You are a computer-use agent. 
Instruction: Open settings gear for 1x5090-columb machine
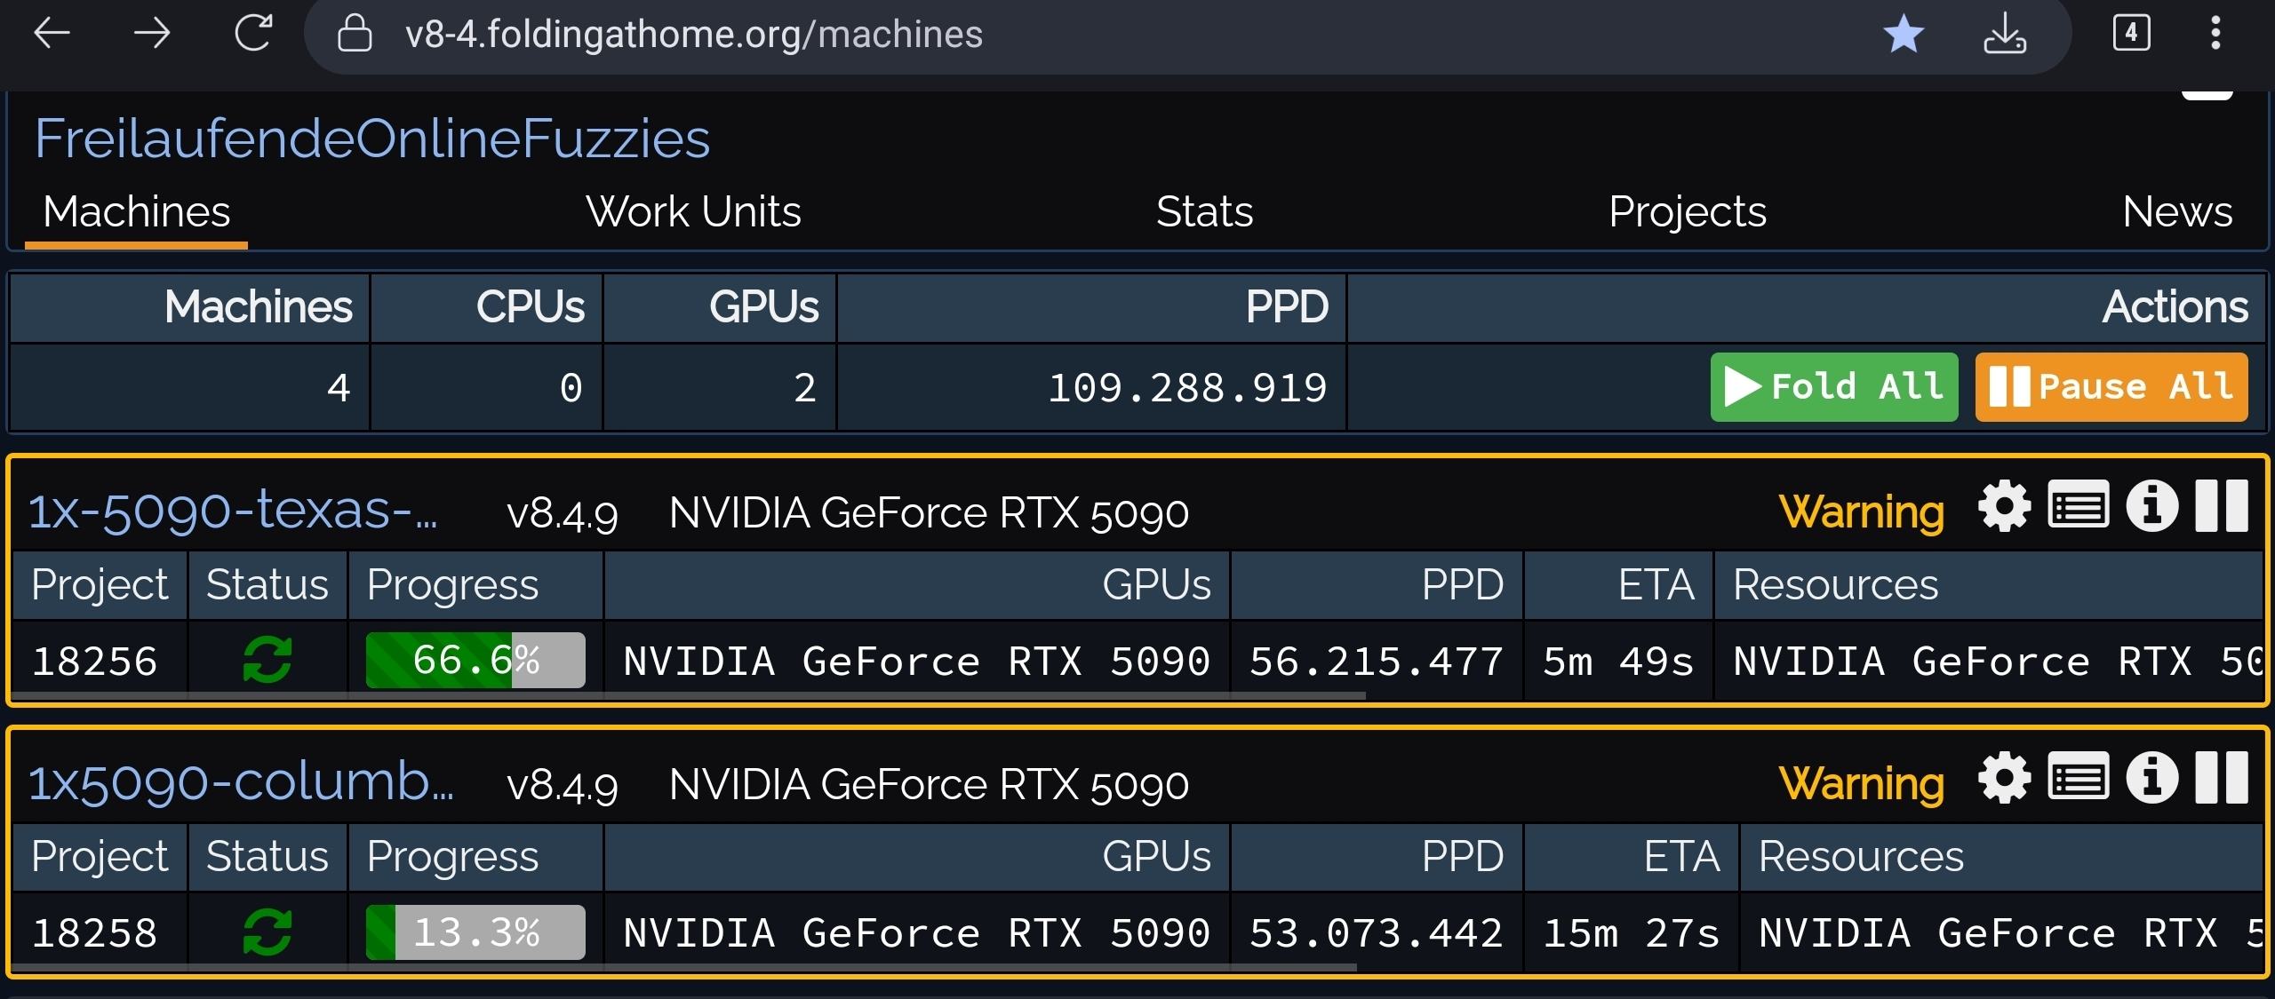[2004, 779]
